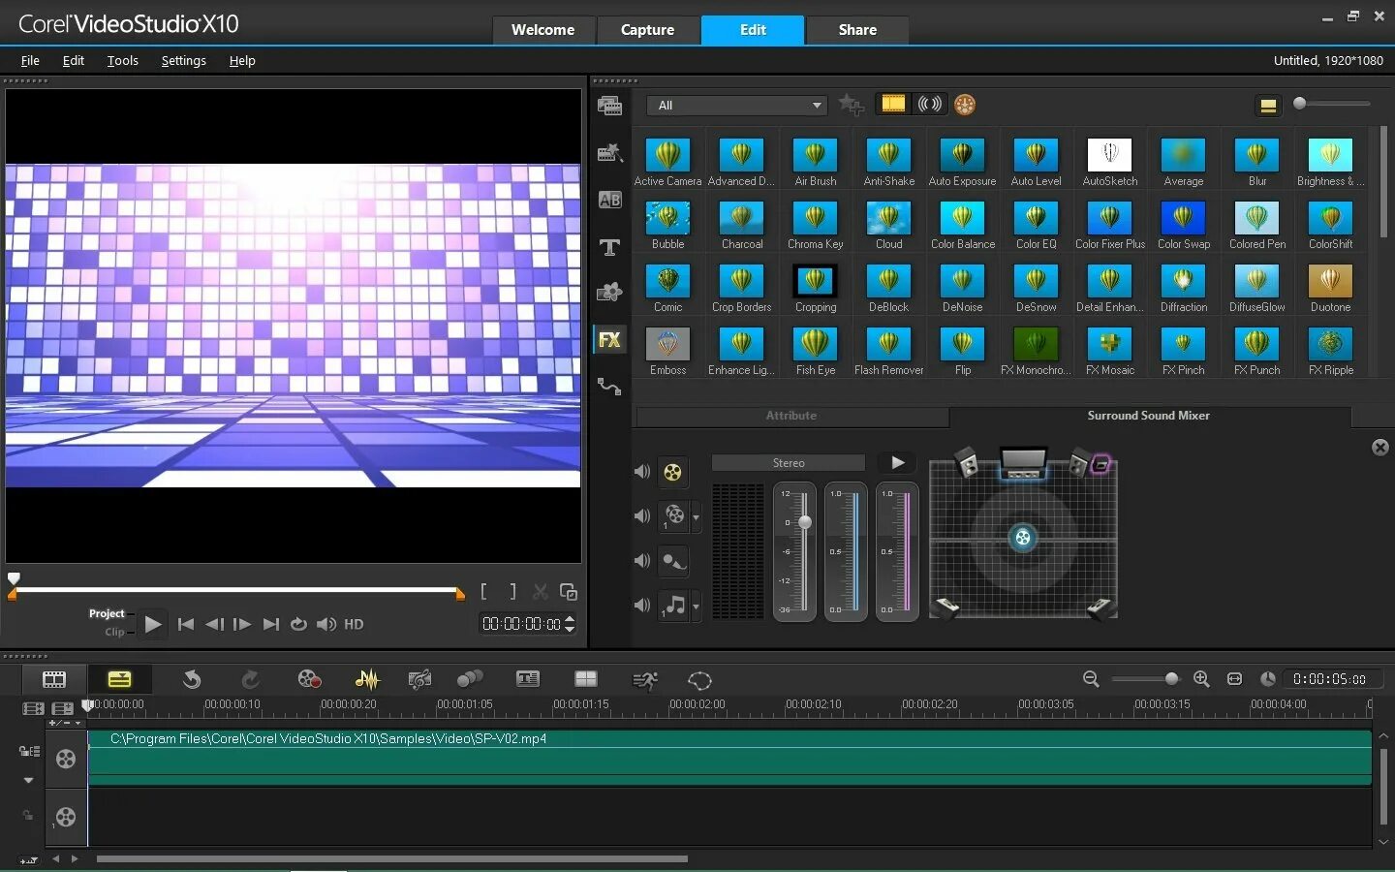
Task: Open the Media library panel icon
Action: pos(609,106)
